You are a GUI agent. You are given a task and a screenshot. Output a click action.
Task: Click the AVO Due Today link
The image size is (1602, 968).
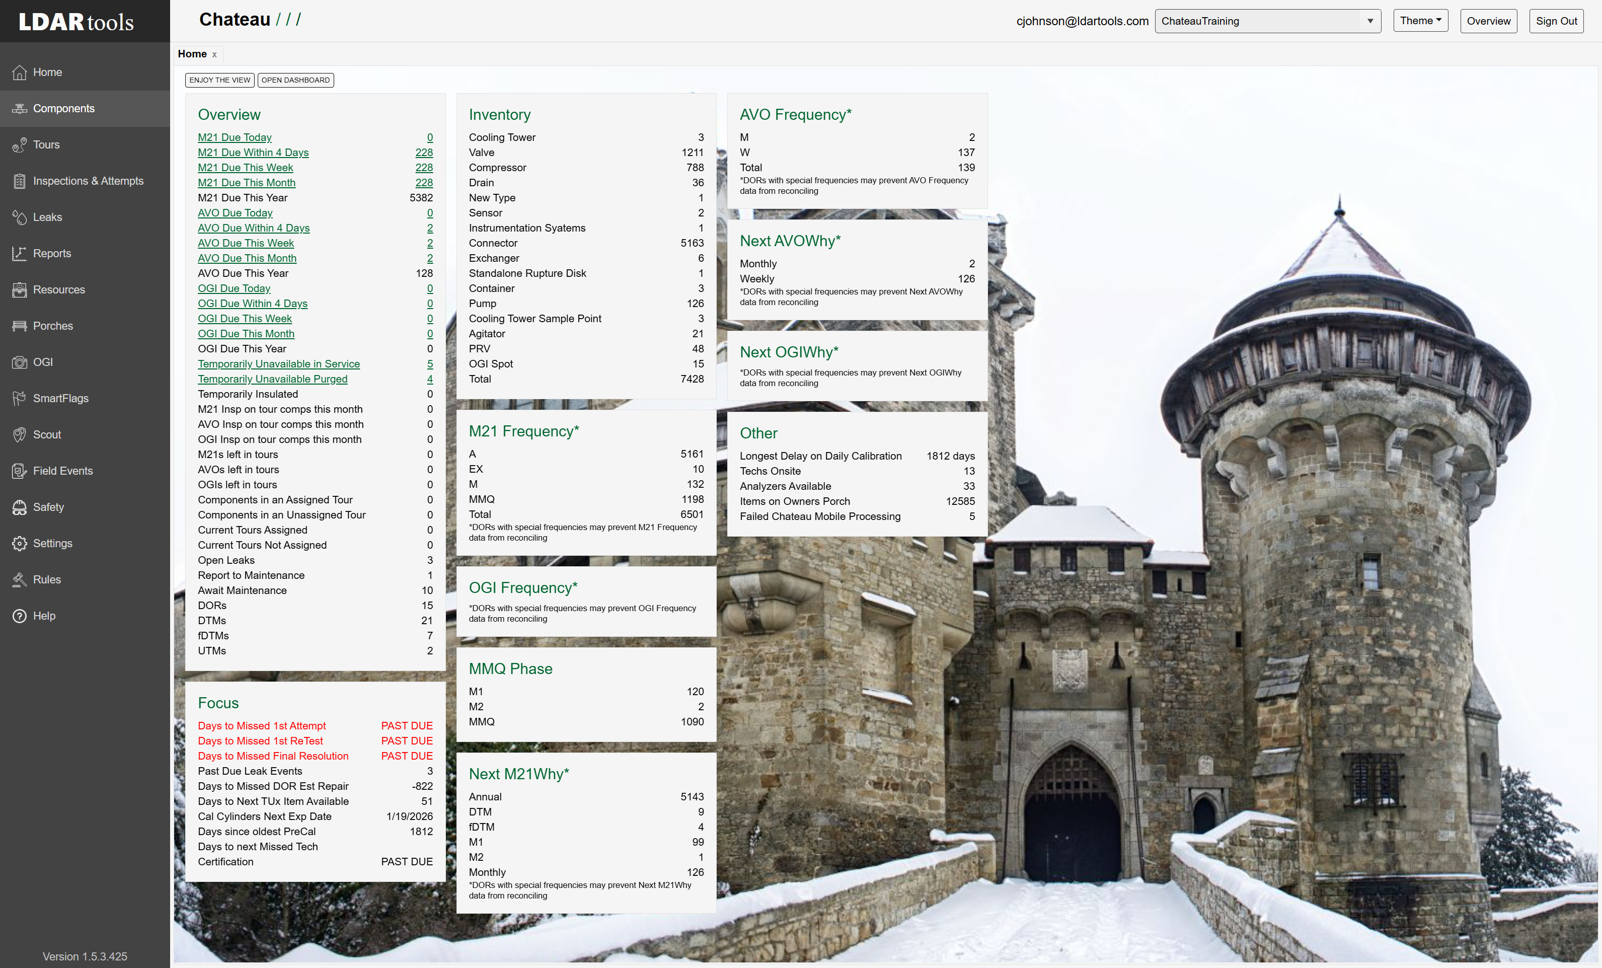pyautogui.click(x=235, y=212)
